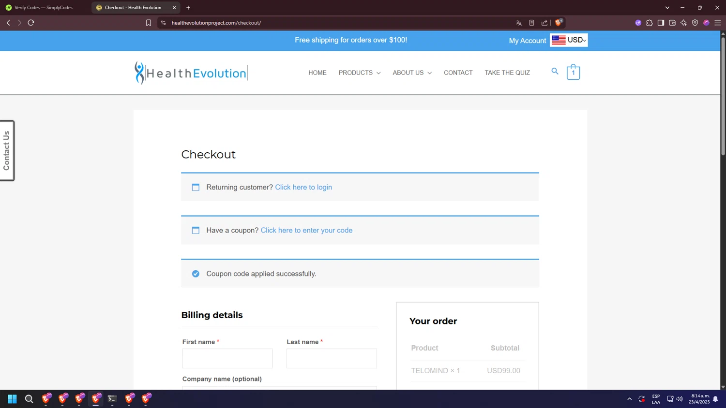This screenshot has width=726, height=408.
Task: Open My Account link
Action: tap(528, 41)
